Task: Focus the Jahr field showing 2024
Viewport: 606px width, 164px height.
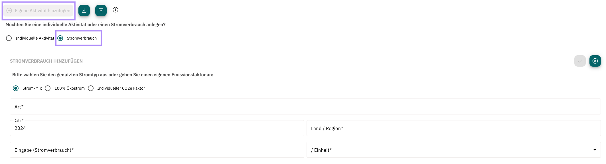Action: [157, 128]
